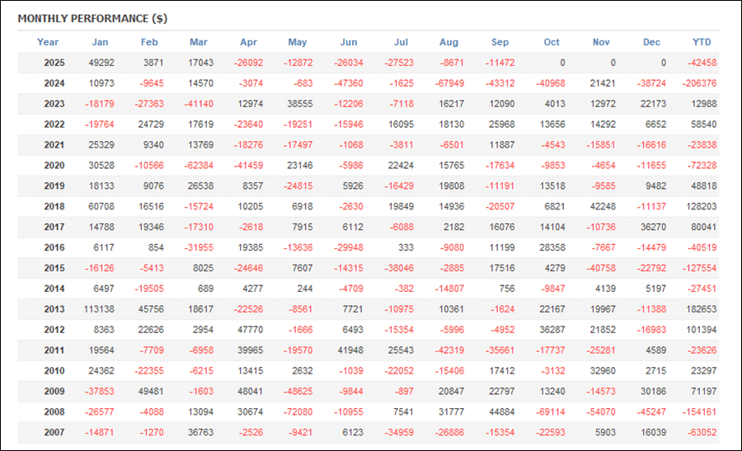Image resolution: width=742 pixels, height=451 pixels.
Task: Click the YTD column header
Action: coord(702,42)
